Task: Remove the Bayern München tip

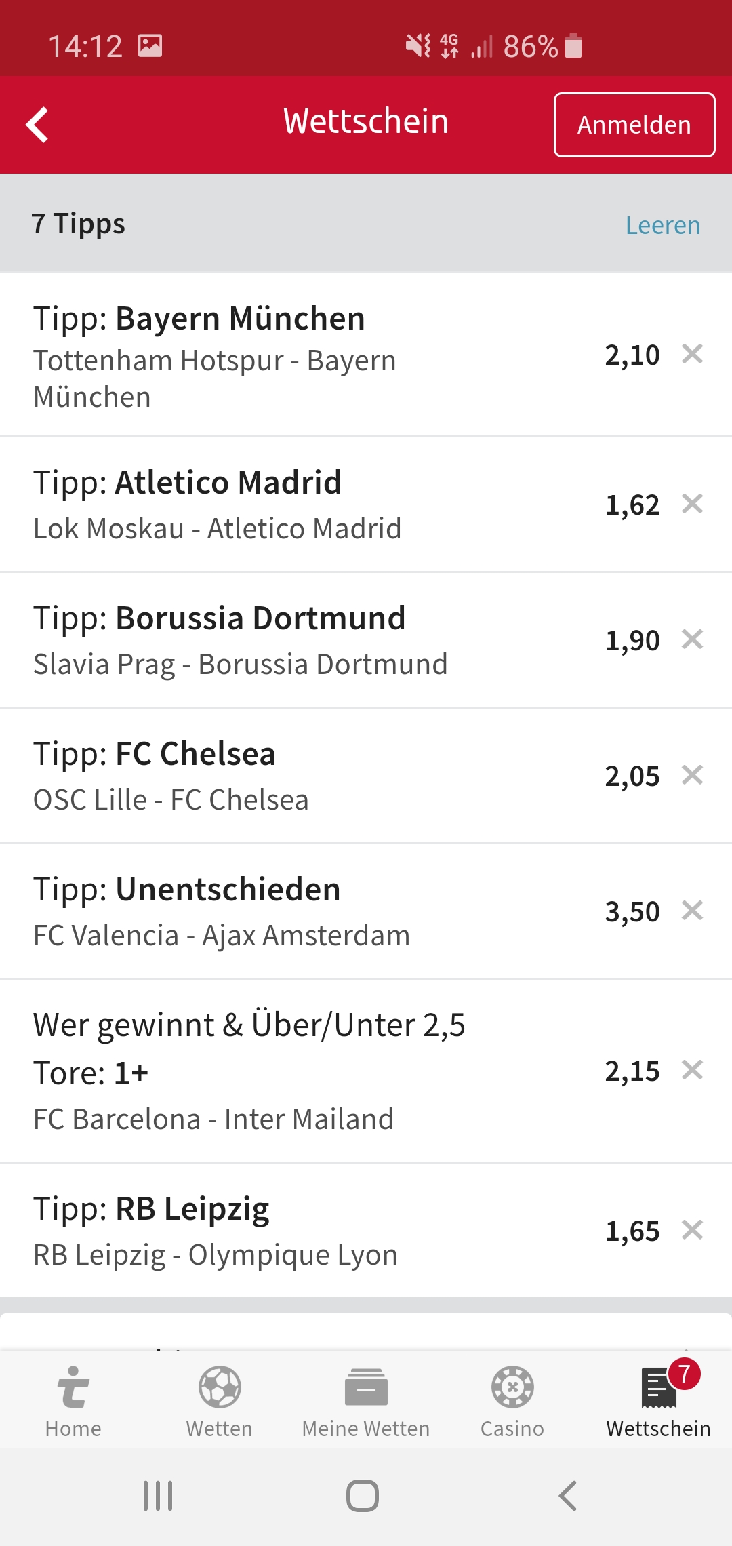Action: (x=692, y=354)
